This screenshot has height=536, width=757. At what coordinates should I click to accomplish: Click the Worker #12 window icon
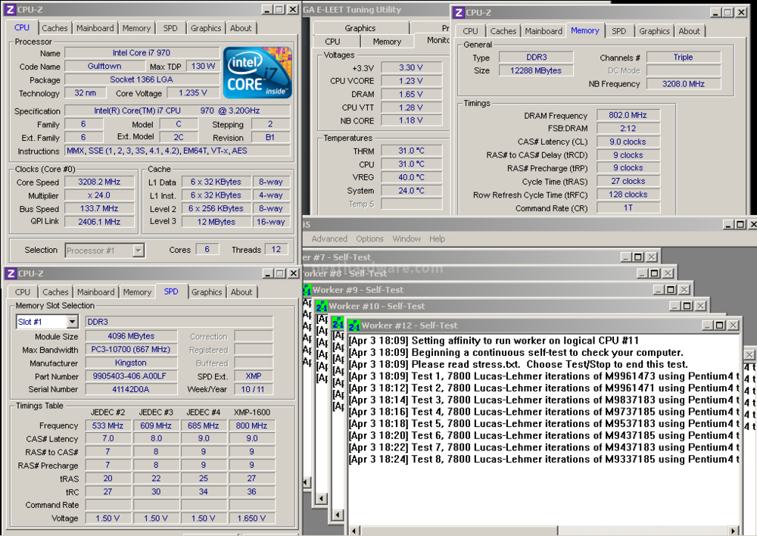tap(354, 326)
